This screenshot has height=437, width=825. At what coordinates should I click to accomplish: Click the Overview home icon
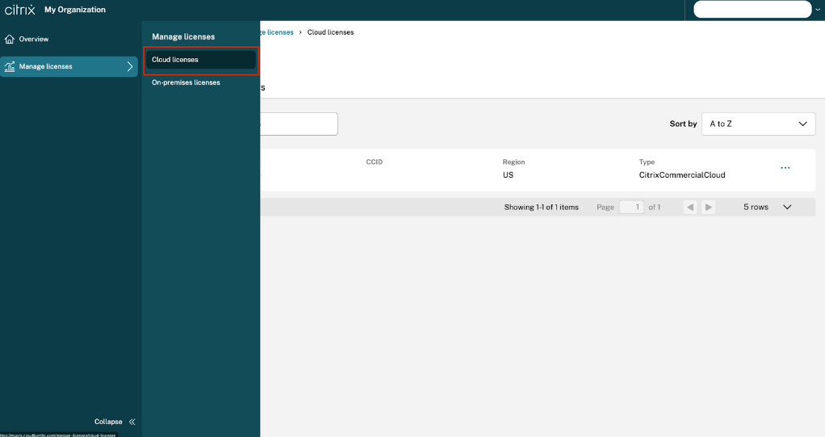coord(10,39)
